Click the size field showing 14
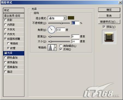The image size is (123, 100). click(x=75, y=42)
